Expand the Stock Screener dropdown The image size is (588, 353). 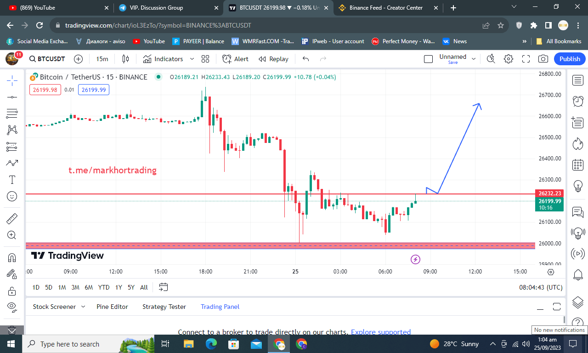pos(83,307)
